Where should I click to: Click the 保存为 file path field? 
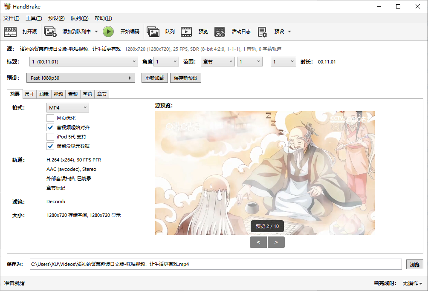pyautogui.click(x=215, y=264)
